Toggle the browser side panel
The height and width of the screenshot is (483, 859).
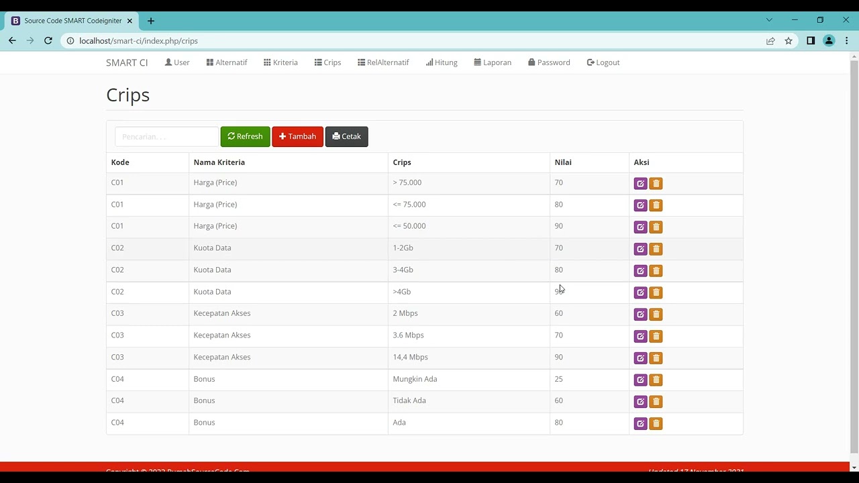(811, 41)
